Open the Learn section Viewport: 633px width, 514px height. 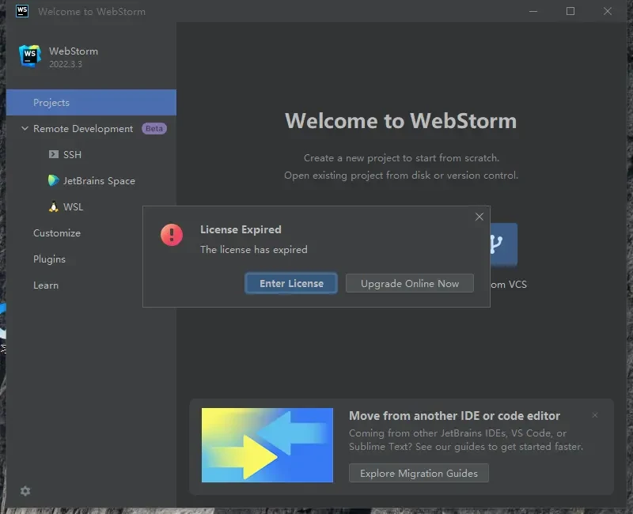pos(46,285)
